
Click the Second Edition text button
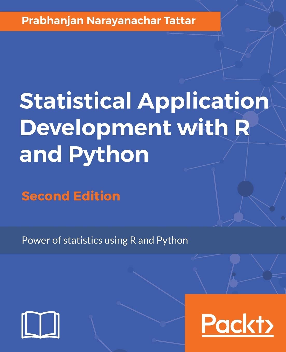click(71, 197)
